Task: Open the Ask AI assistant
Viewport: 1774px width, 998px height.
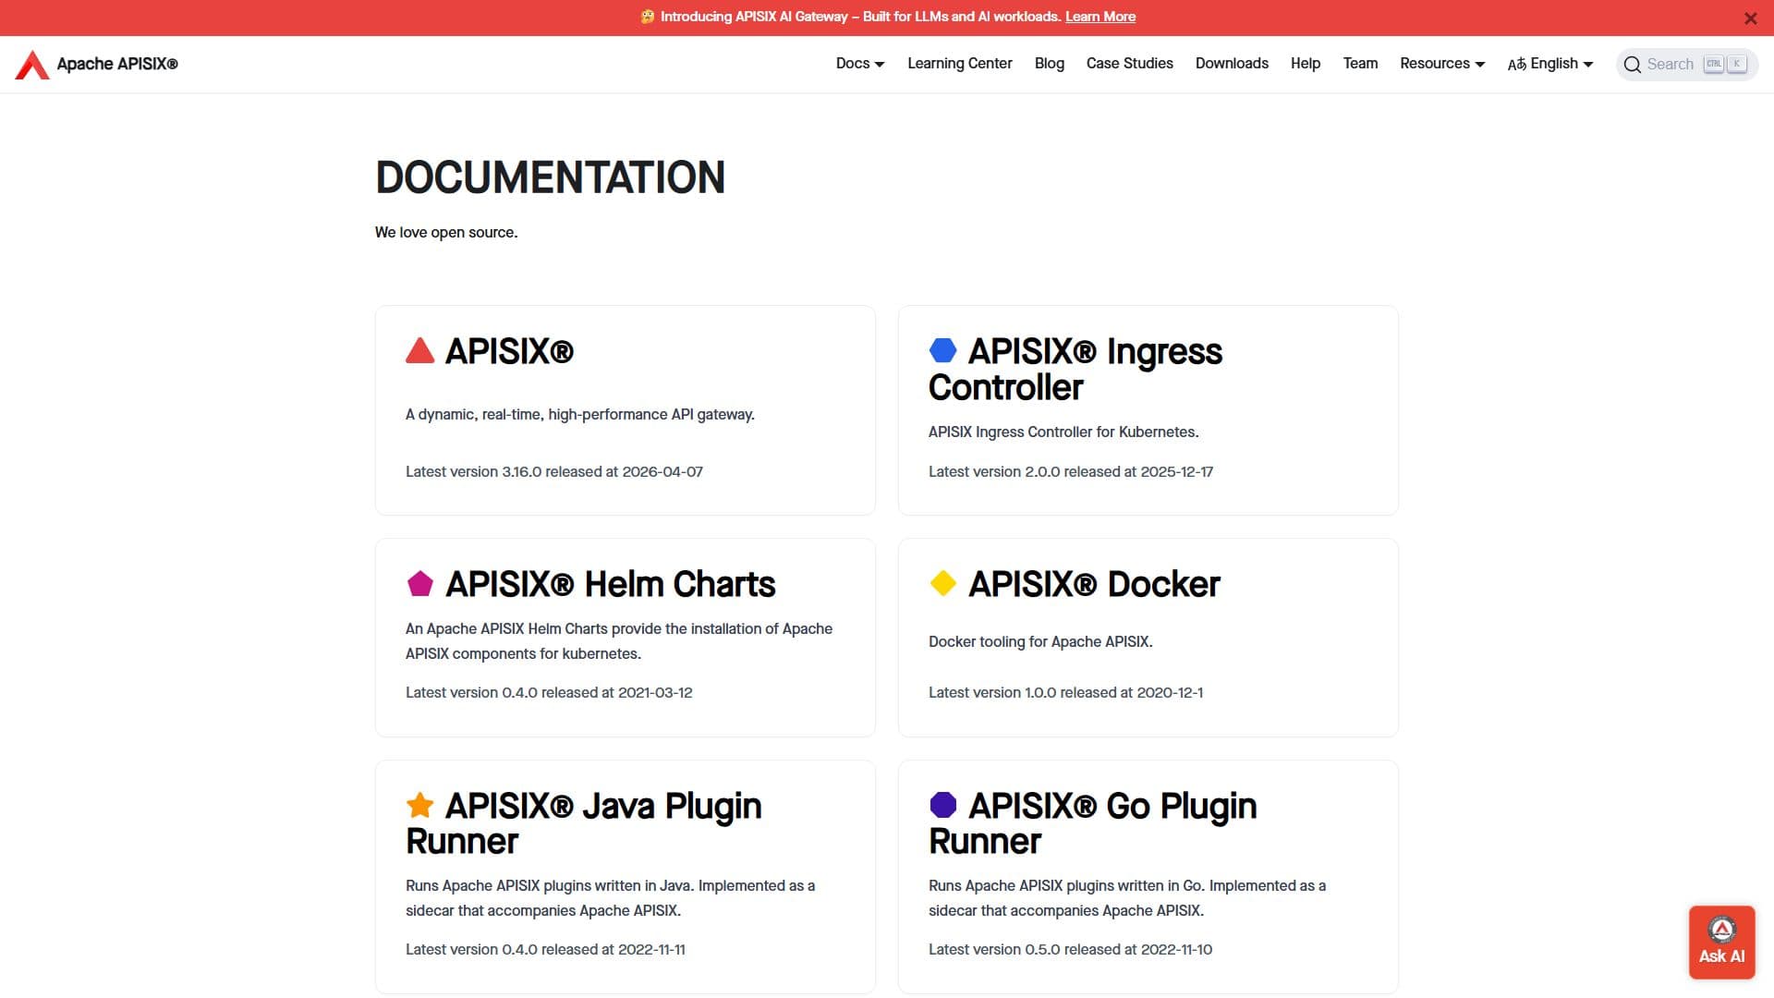Action: coord(1722,943)
